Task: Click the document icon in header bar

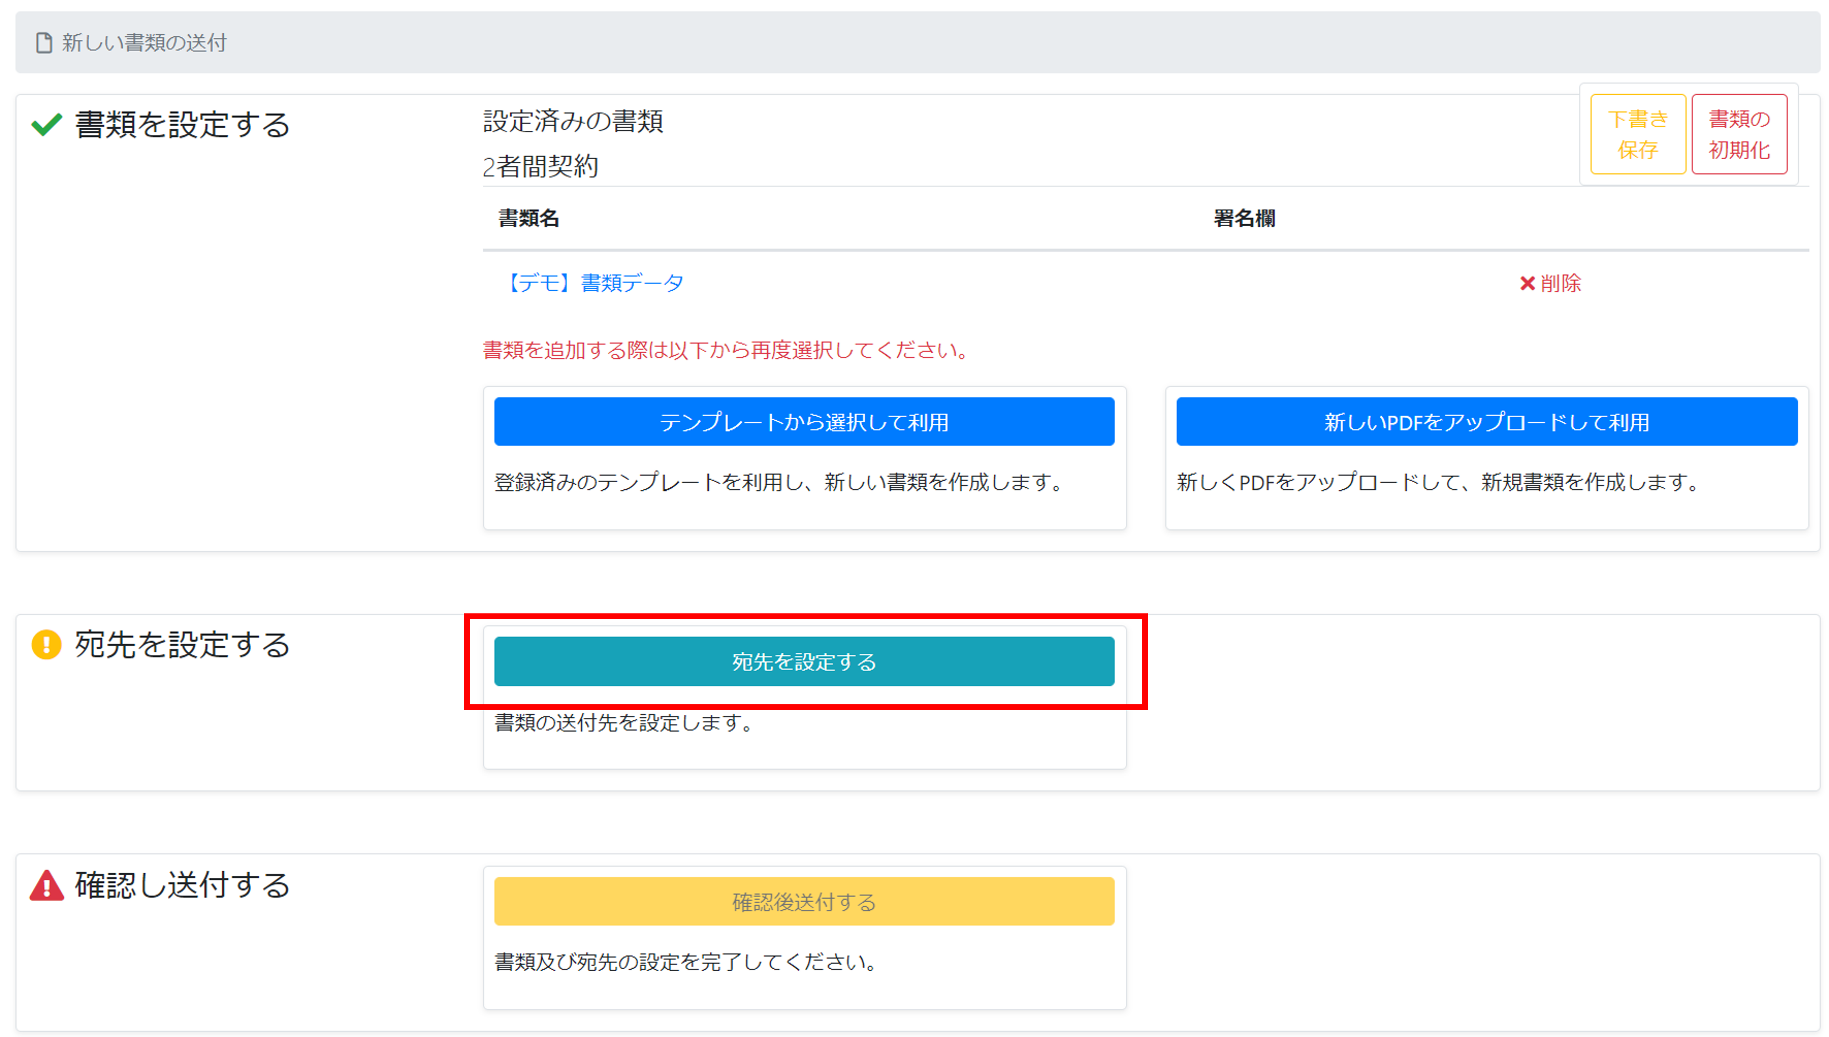Action: pyautogui.click(x=44, y=43)
